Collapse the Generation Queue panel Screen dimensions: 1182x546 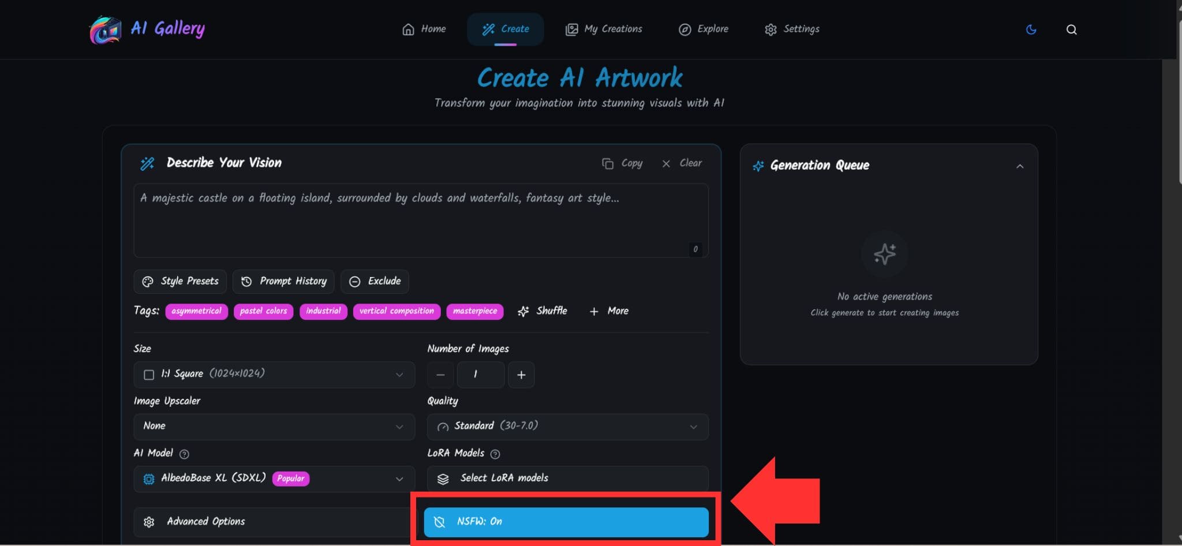pyautogui.click(x=1020, y=166)
